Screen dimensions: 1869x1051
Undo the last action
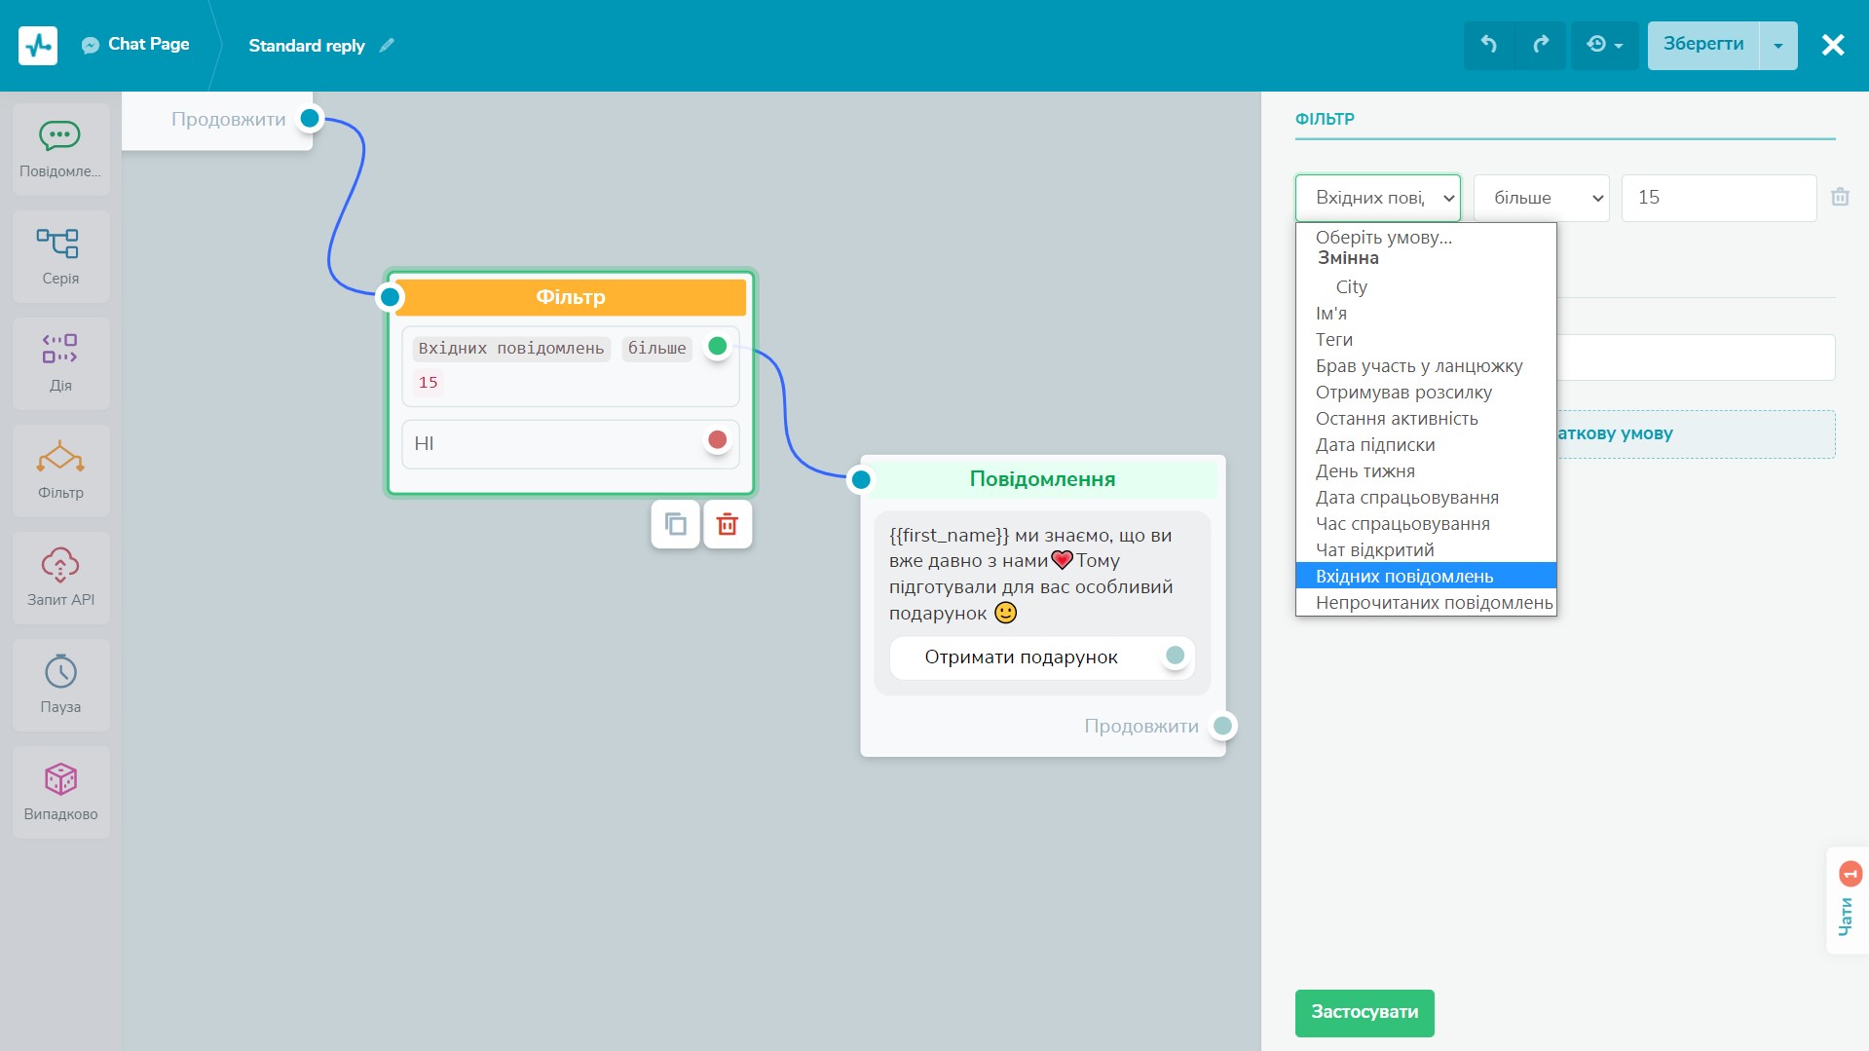[1489, 45]
